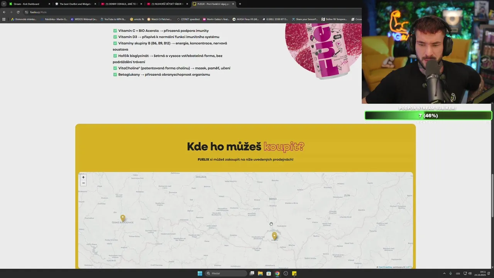Select the map pin south of Brno
This screenshot has height=278, width=494.
(x=274, y=236)
